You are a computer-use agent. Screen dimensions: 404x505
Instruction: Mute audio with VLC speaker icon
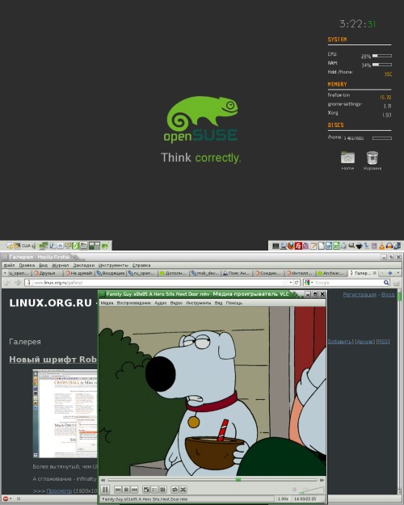coord(294,490)
